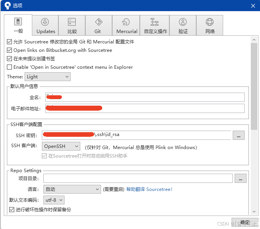Click the scrollbar down arrow

[254, 211]
